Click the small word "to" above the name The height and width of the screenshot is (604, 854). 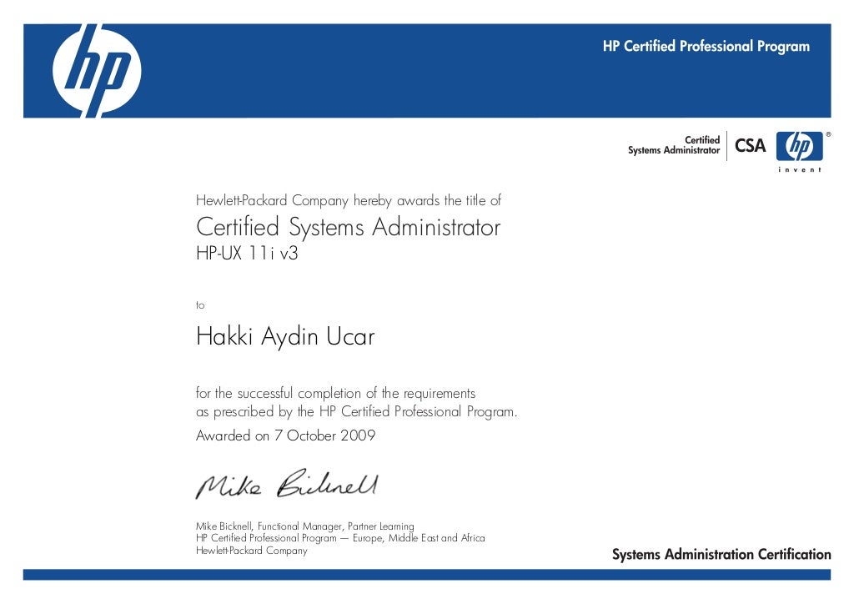click(200, 305)
